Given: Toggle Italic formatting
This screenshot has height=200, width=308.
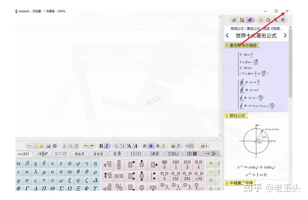Looking at the screenshot, I should click(107, 146).
